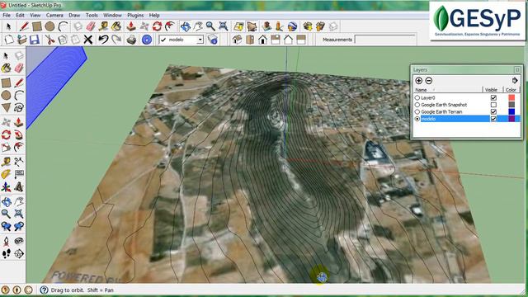Click the Toggle Terrain icon
This screenshot has width=528, height=297.
click(x=252, y=26)
